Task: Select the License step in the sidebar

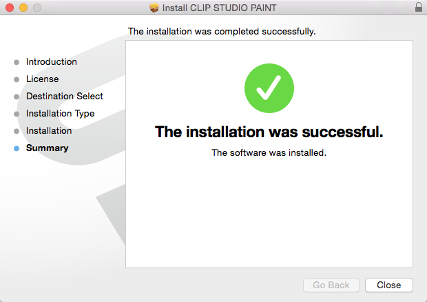Action: (x=42, y=79)
